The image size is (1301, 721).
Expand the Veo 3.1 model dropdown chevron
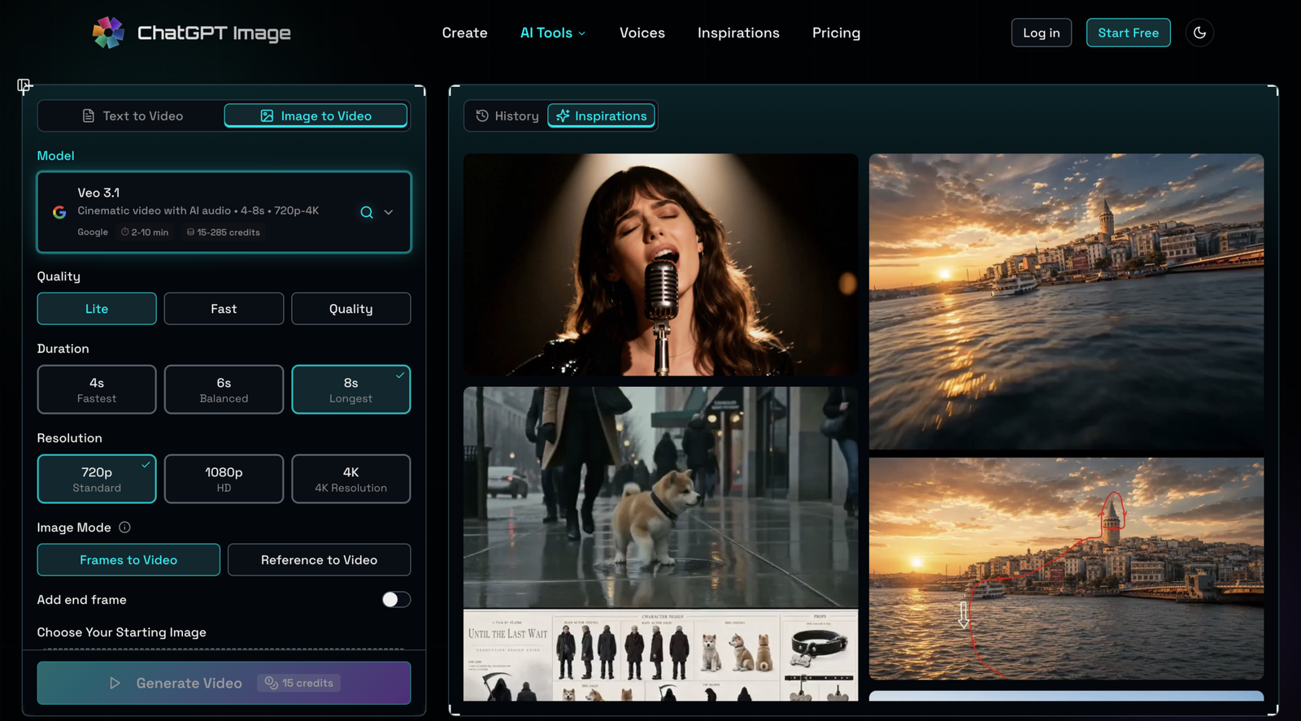pos(389,212)
